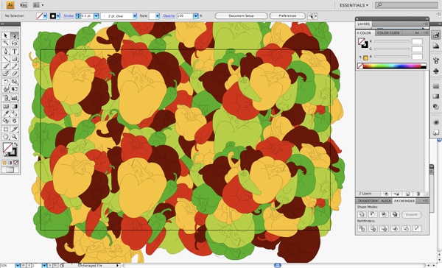Select the Type tool
This screenshot has height=268, width=442.
click(x=15, y=52)
